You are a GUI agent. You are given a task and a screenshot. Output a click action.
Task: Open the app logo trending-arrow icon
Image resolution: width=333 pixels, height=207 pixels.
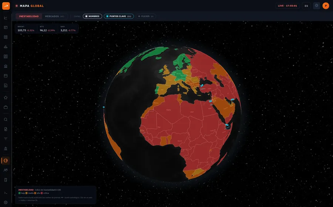6,6
